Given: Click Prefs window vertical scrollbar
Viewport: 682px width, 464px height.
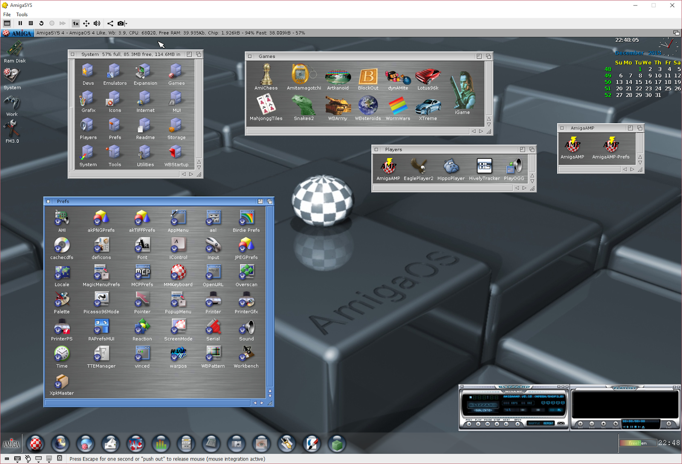Looking at the screenshot, I should click(x=270, y=297).
